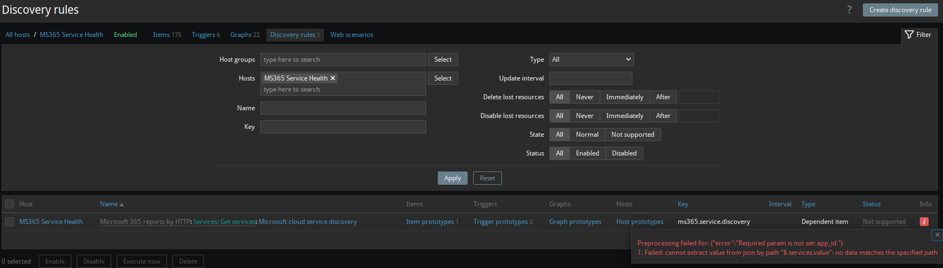Select Never for Delete lost resources
943x268 pixels.
[584, 97]
